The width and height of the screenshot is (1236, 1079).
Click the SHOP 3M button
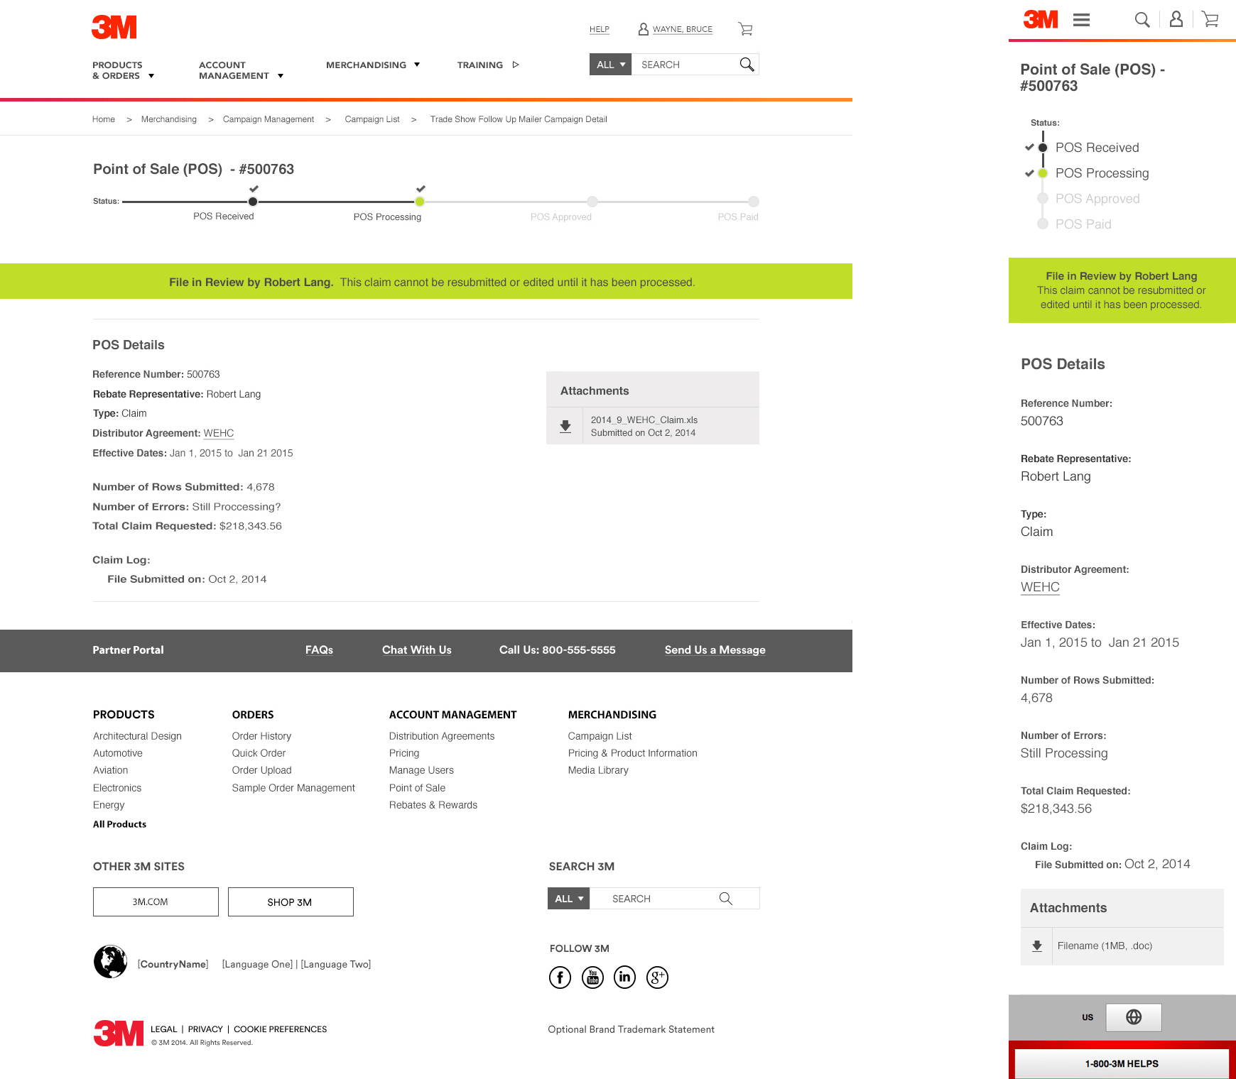(x=291, y=902)
